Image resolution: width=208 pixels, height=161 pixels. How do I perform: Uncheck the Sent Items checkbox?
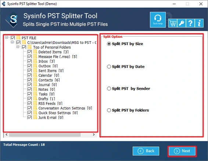tap(29, 71)
